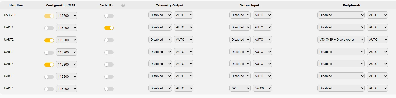The height and width of the screenshot is (98, 396).
Task: Open UART4 Sensor Input Disabled dropdown
Action: click(240, 64)
